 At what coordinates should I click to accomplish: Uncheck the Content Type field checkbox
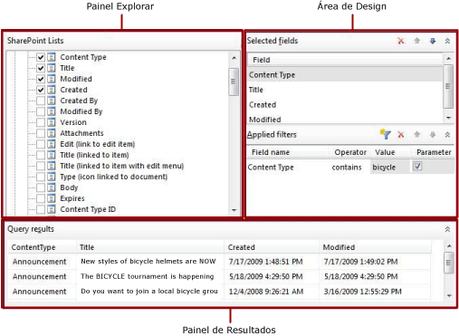pyautogui.click(x=41, y=57)
